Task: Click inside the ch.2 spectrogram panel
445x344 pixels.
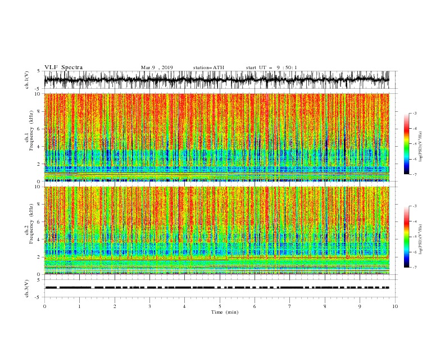Action: click(x=217, y=230)
